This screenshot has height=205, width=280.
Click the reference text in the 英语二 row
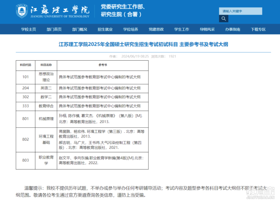[x=100, y=88]
